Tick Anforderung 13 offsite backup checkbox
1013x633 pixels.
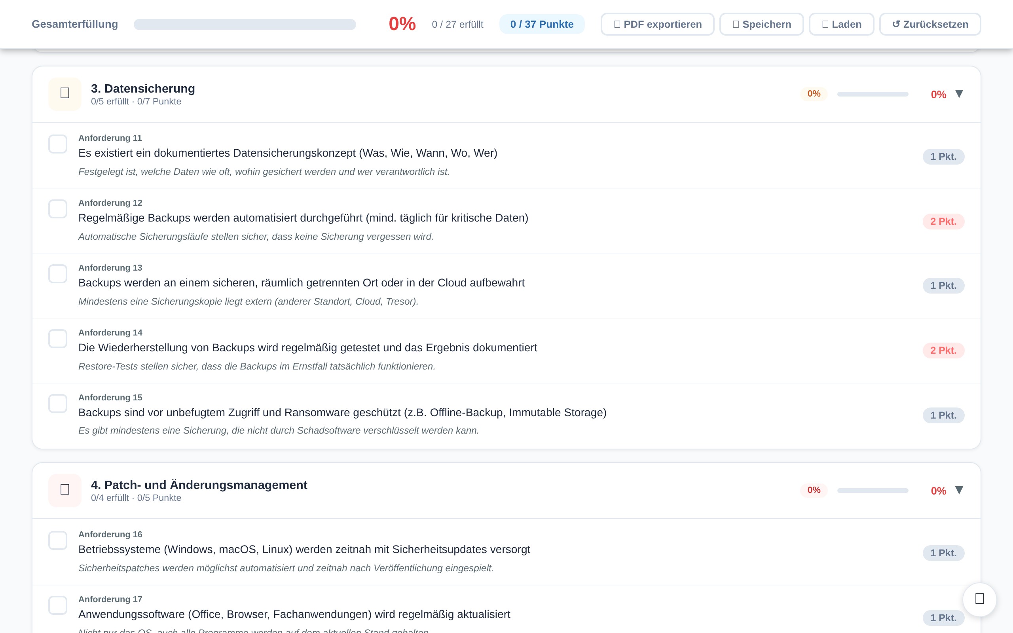tap(58, 274)
